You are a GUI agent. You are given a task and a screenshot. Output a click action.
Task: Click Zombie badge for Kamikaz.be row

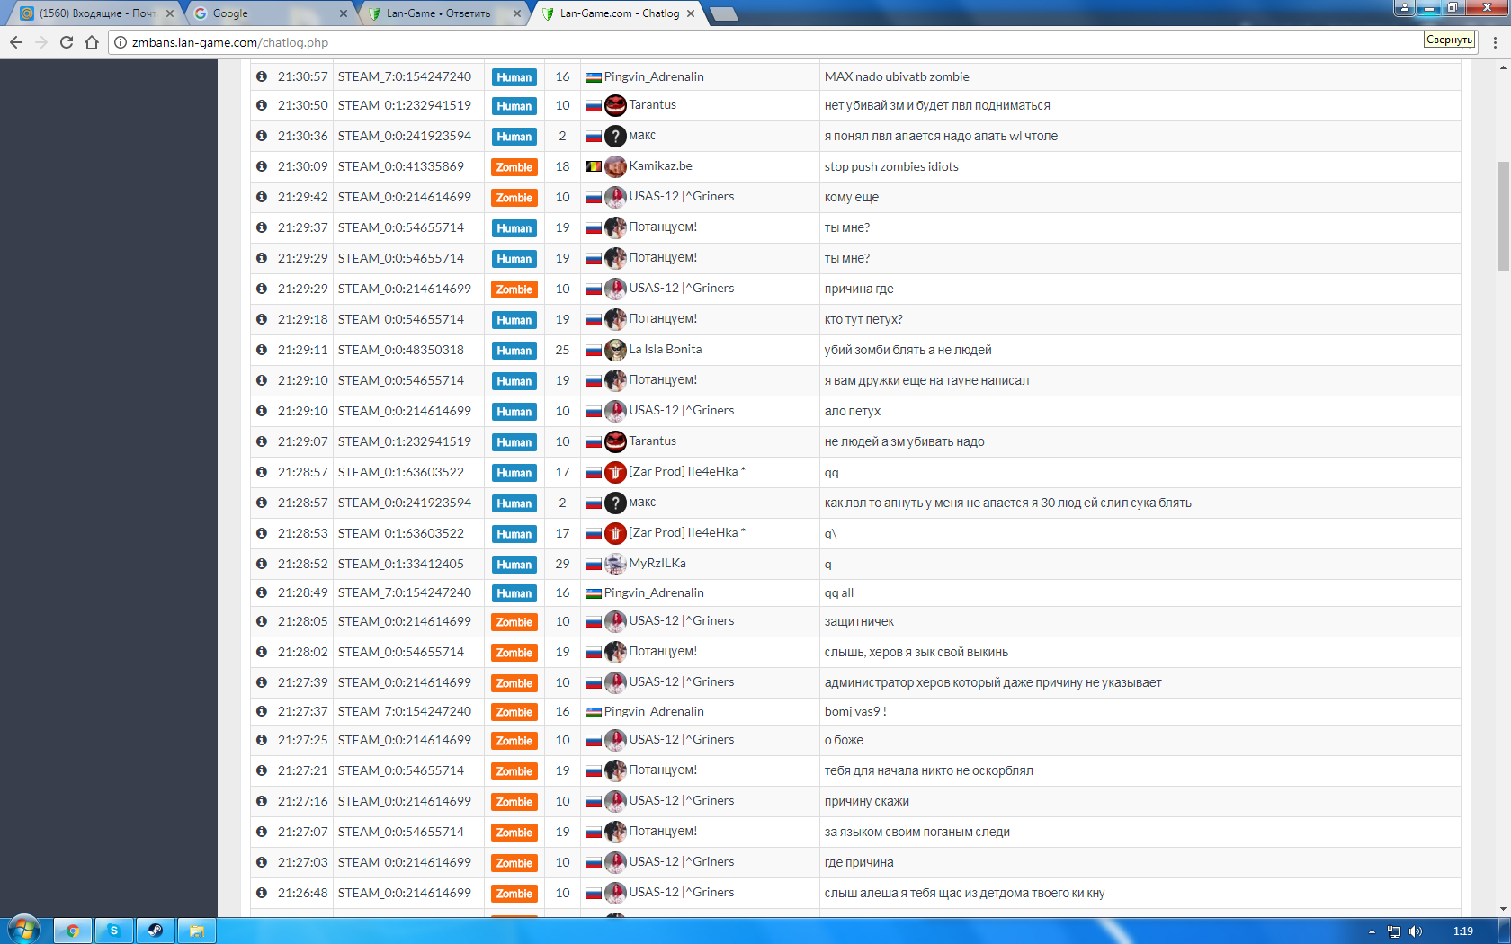pos(514,167)
